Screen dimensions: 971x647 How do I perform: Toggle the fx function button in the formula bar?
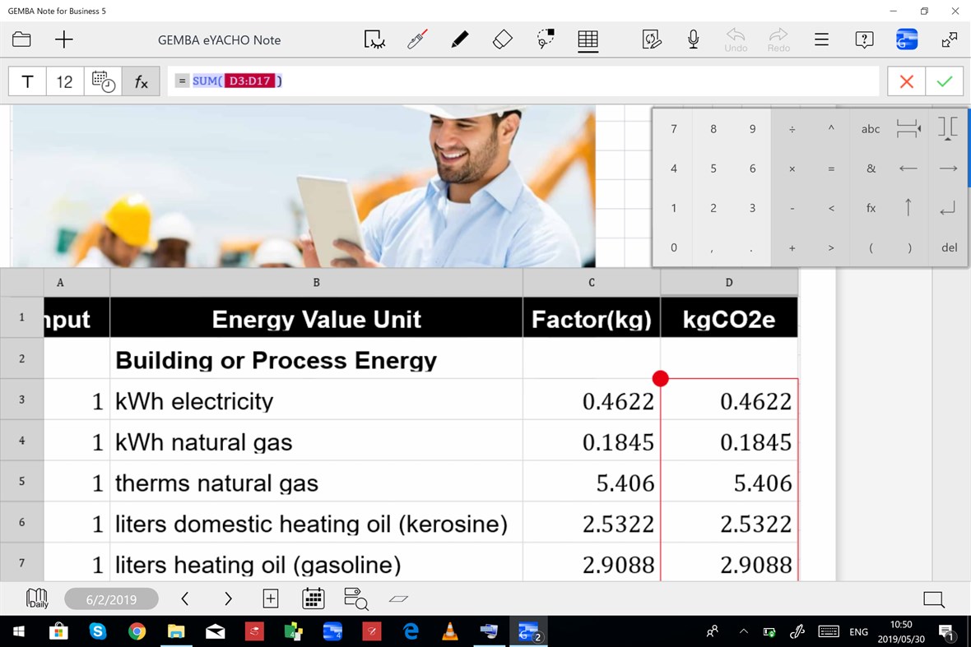[x=142, y=81]
